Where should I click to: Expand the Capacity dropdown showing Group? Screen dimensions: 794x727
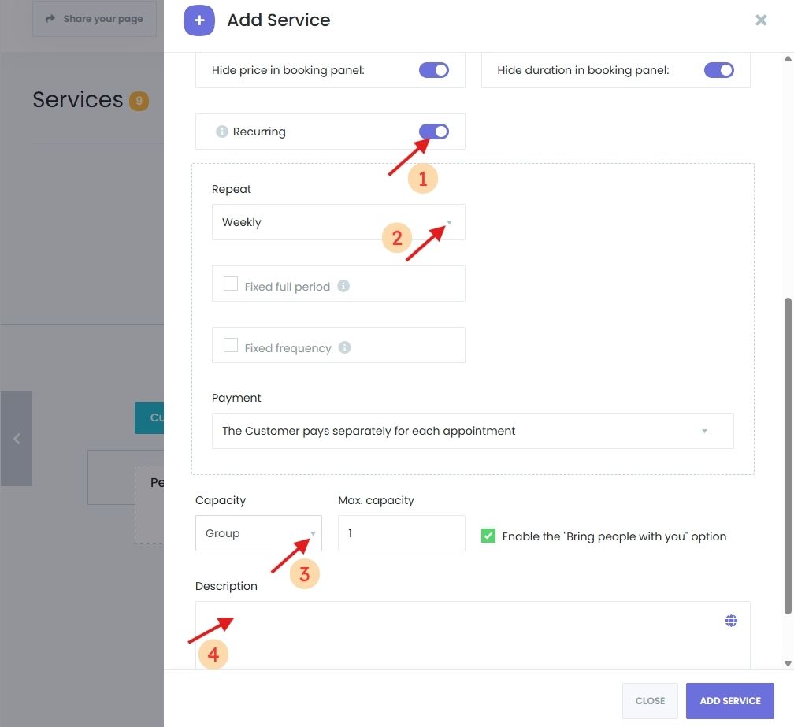click(x=258, y=533)
